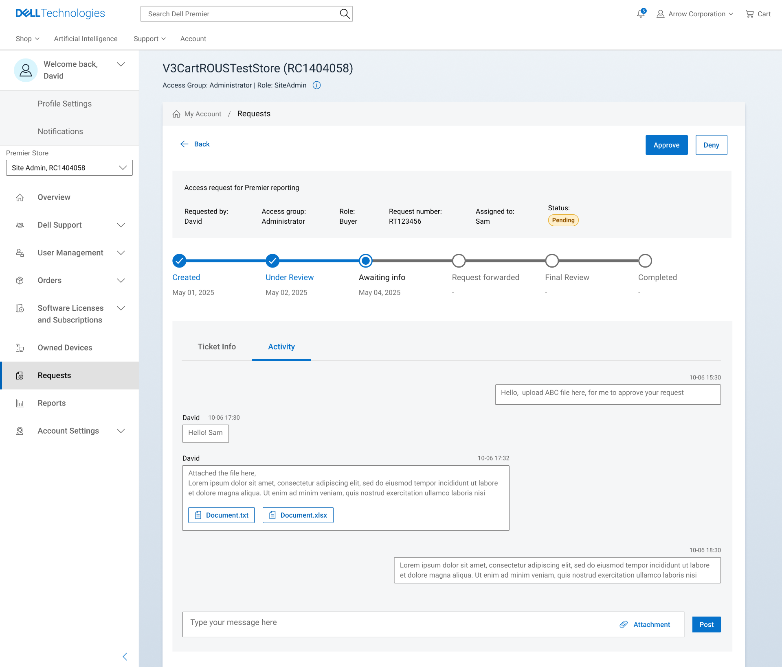Click the Attachment paperclip icon
The image size is (782, 667).
(624, 624)
